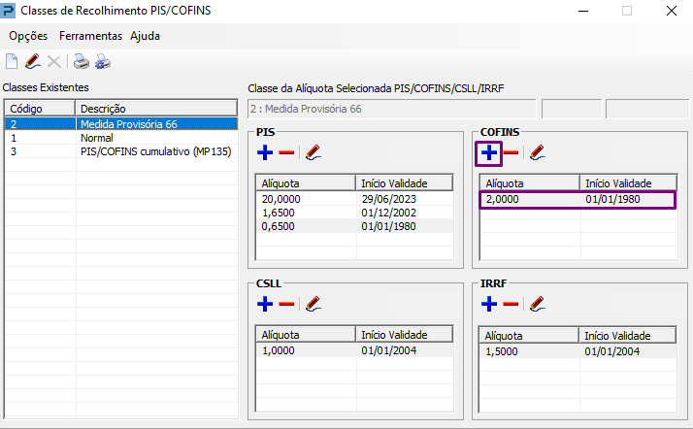The width and height of the screenshot is (693, 429).
Task: Add a COFINS rate with blue plus
Action: (489, 152)
